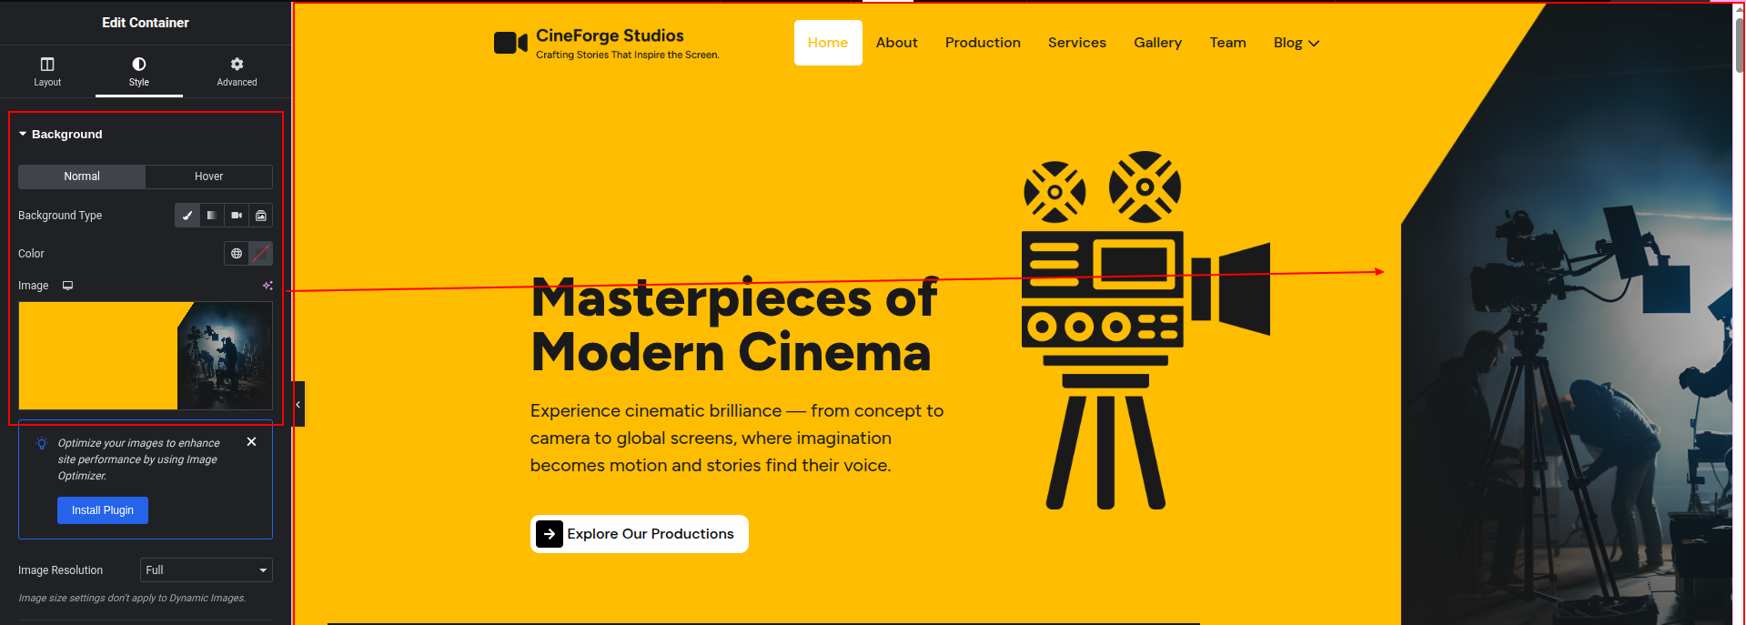This screenshot has width=1746, height=625.
Task: Click the global color globe icon
Action: point(237,254)
